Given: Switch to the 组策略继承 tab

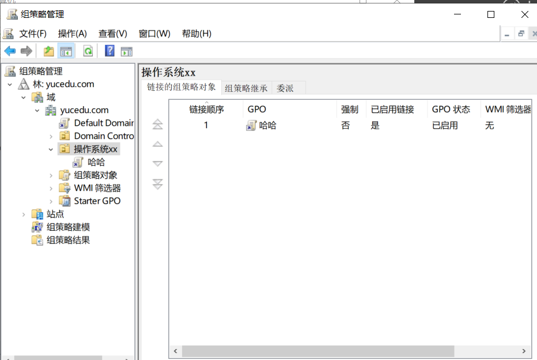Looking at the screenshot, I should pos(246,88).
